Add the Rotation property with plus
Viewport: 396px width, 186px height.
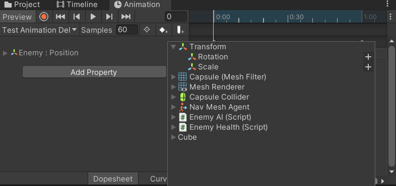click(x=368, y=57)
